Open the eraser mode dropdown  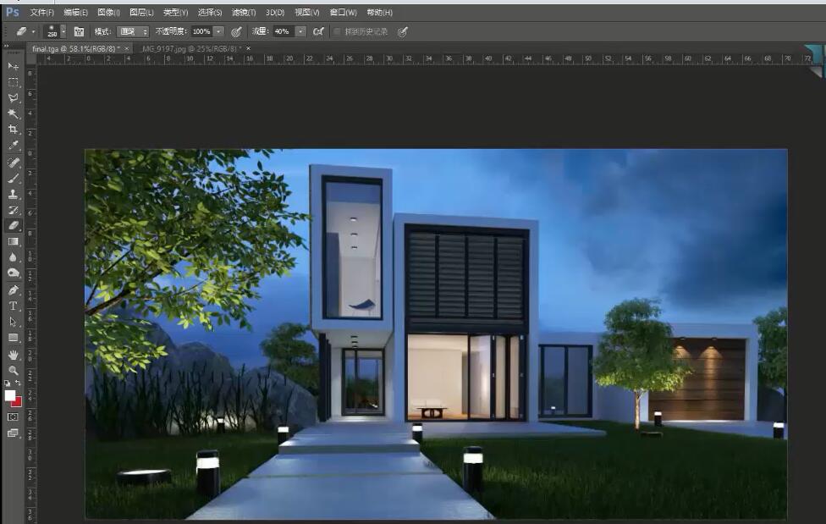[x=133, y=31]
